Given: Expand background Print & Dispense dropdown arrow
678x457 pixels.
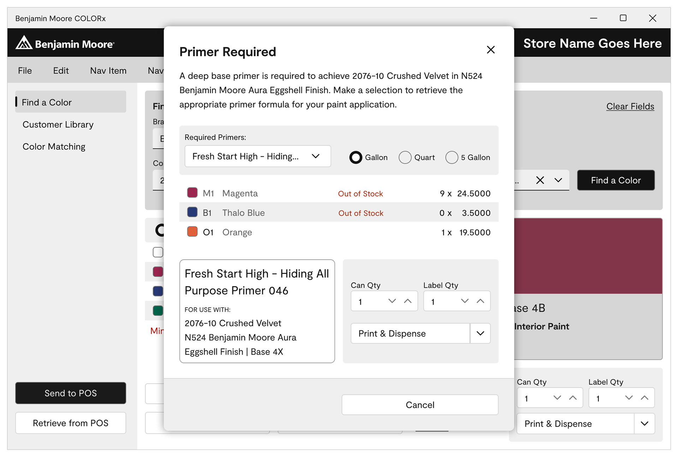Looking at the screenshot, I should click(x=644, y=423).
